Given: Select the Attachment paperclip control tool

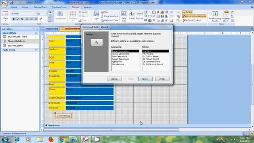Looking at the screenshot, I should pyautogui.click(x=166, y=20).
